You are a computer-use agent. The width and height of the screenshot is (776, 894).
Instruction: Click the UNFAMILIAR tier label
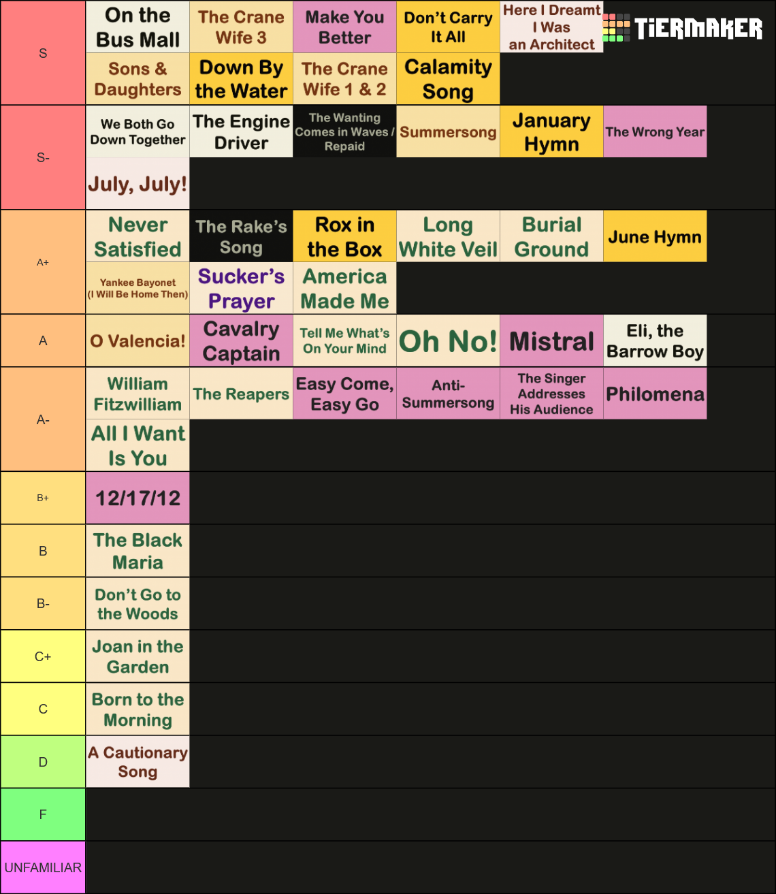click(x=43, y=867)
